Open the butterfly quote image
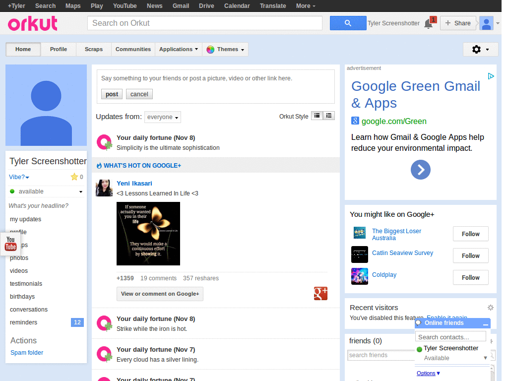Viewport: 508px width, 381px height. 148,234
